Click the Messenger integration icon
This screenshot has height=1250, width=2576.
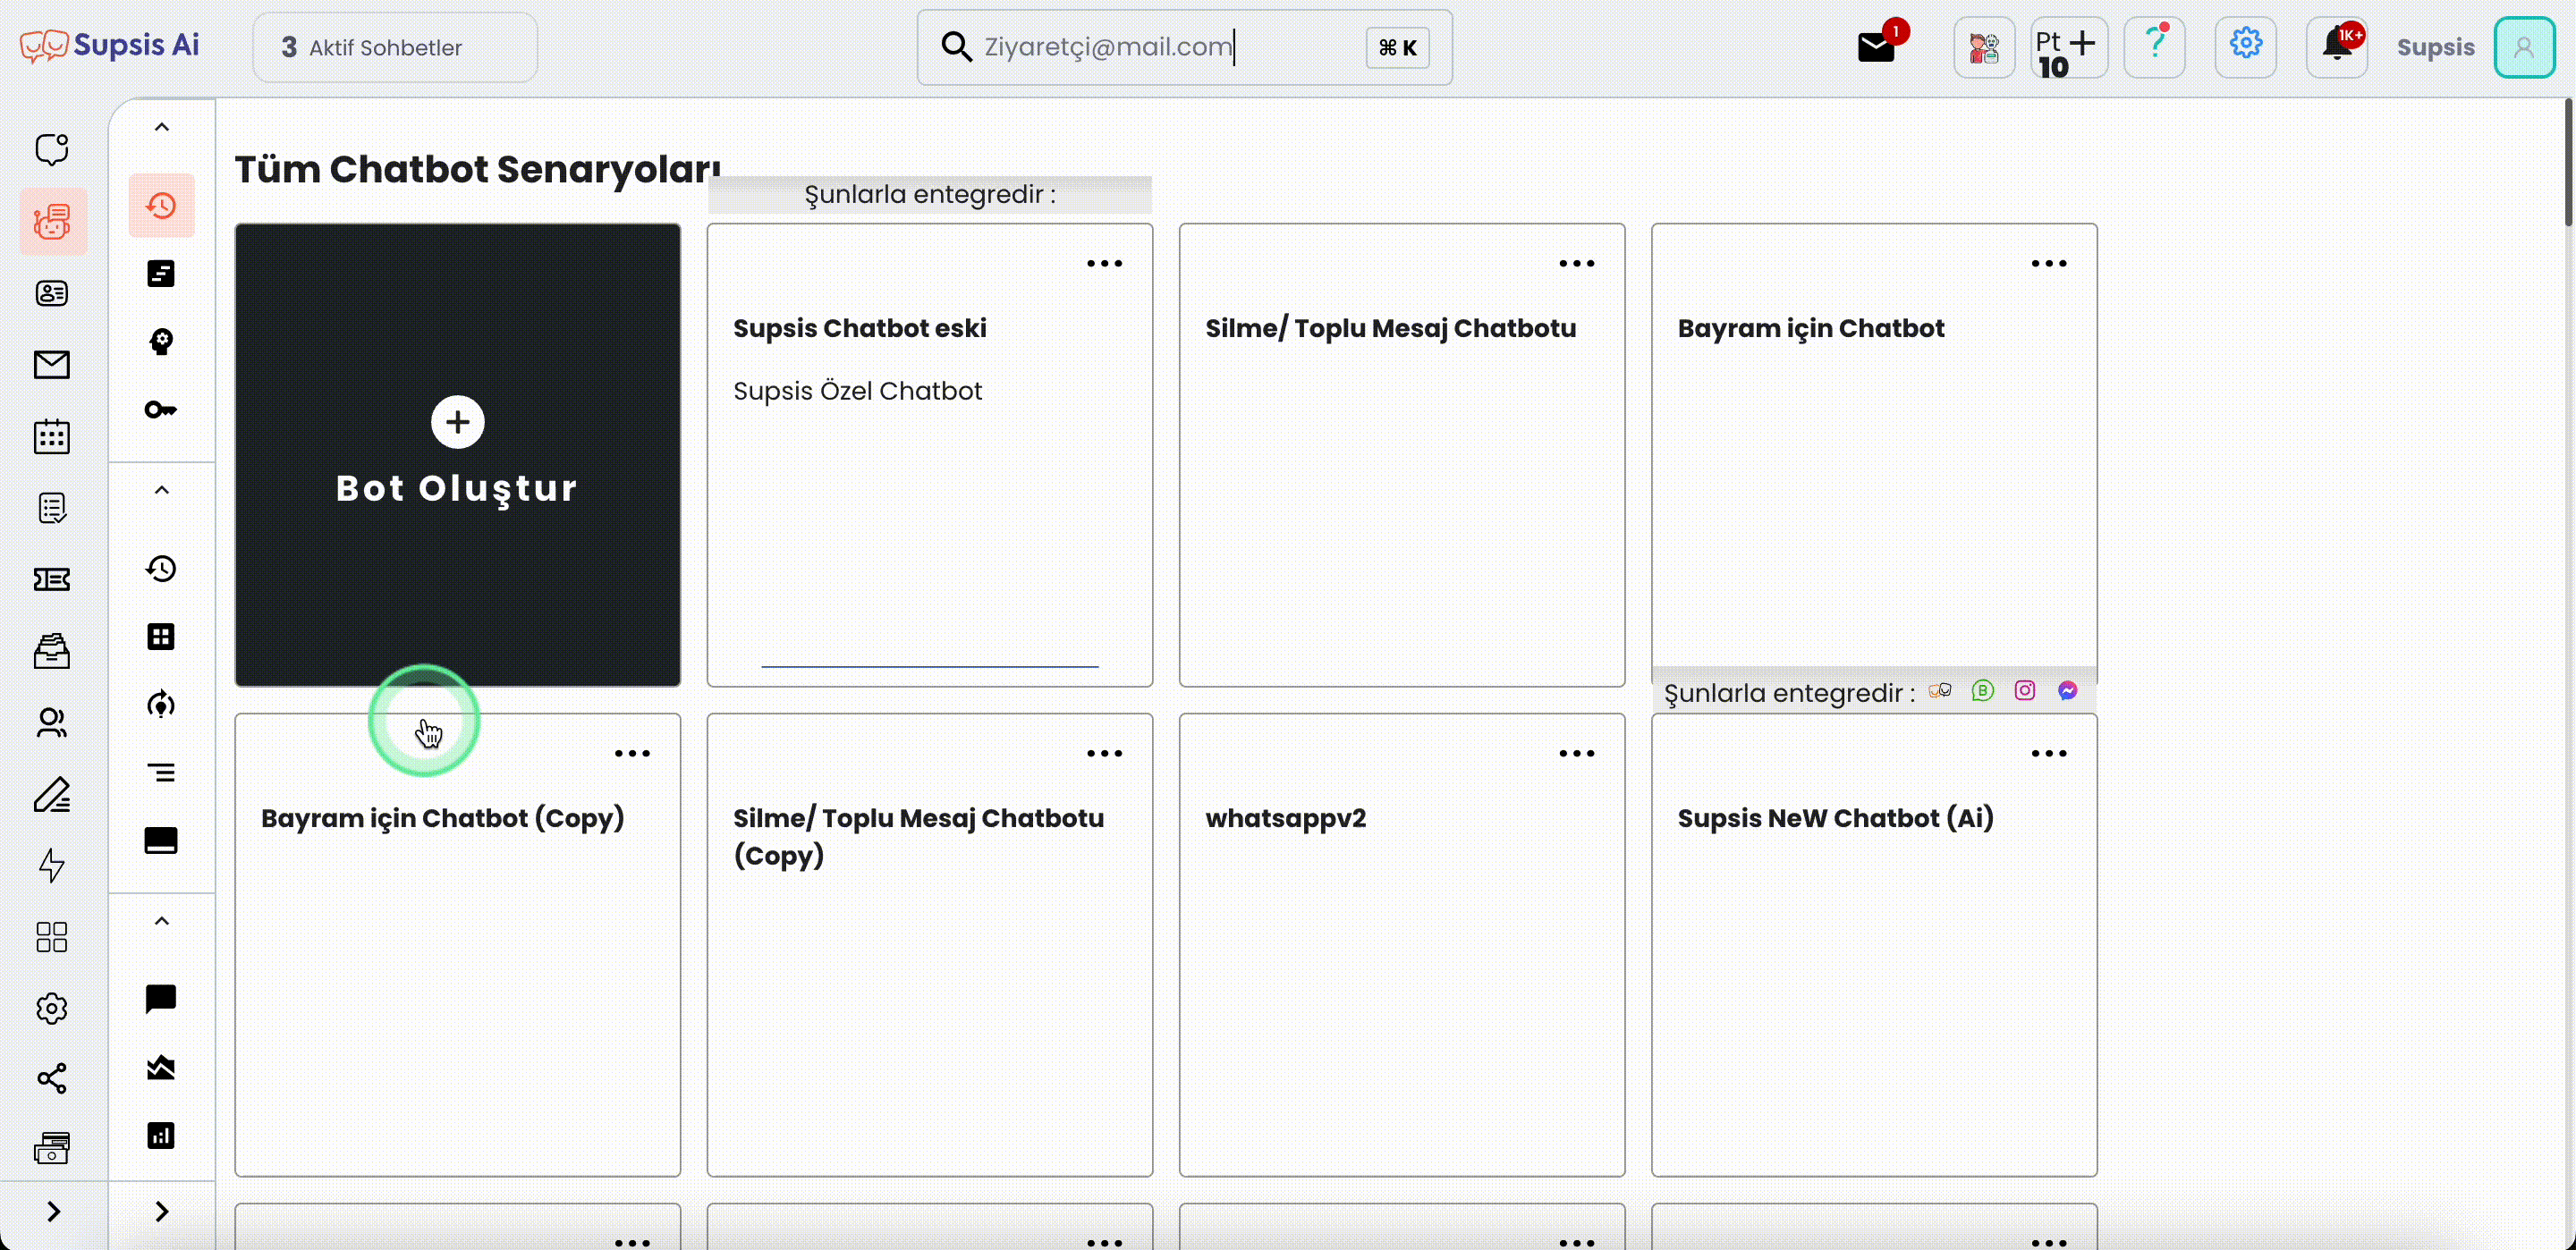[x=2067, y=690]
